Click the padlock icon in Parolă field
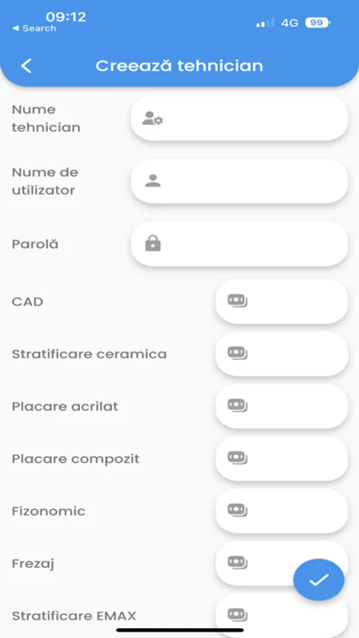 click(x=153, y=243)
